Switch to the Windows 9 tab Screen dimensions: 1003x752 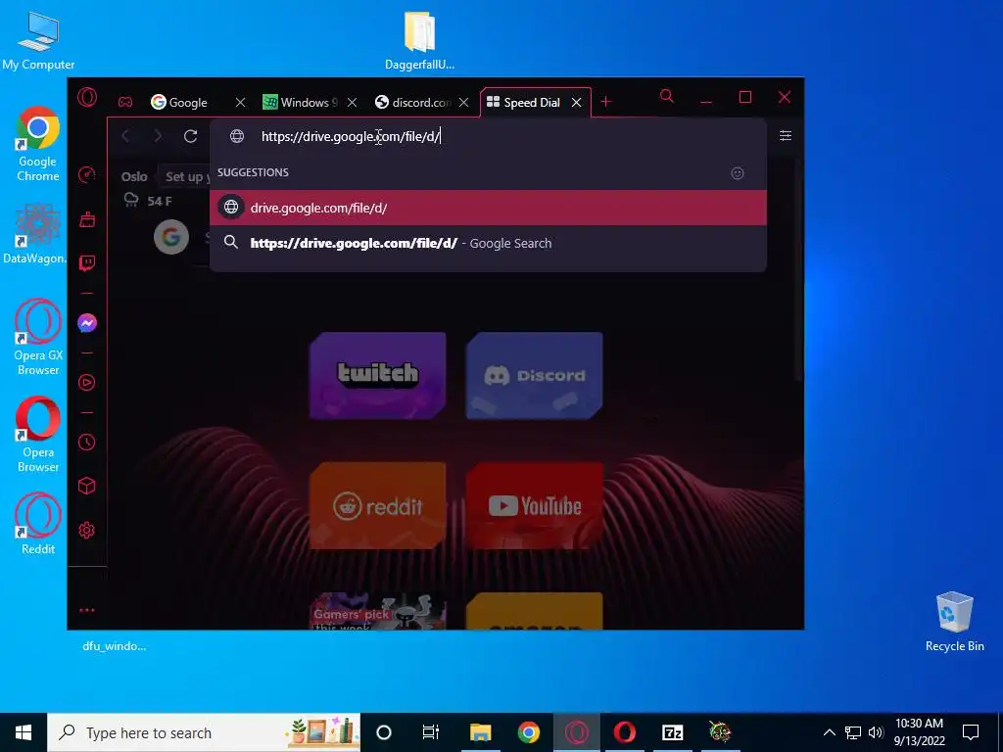pos(301,102)
